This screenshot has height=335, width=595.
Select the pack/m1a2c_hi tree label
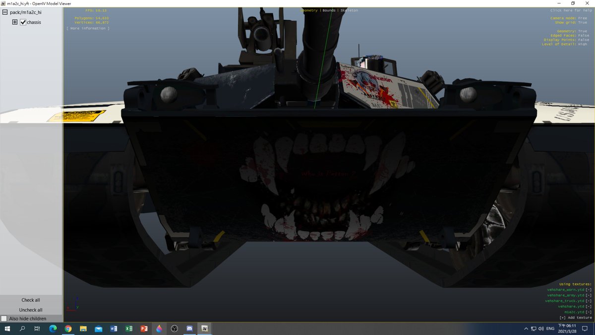point(25,12)
